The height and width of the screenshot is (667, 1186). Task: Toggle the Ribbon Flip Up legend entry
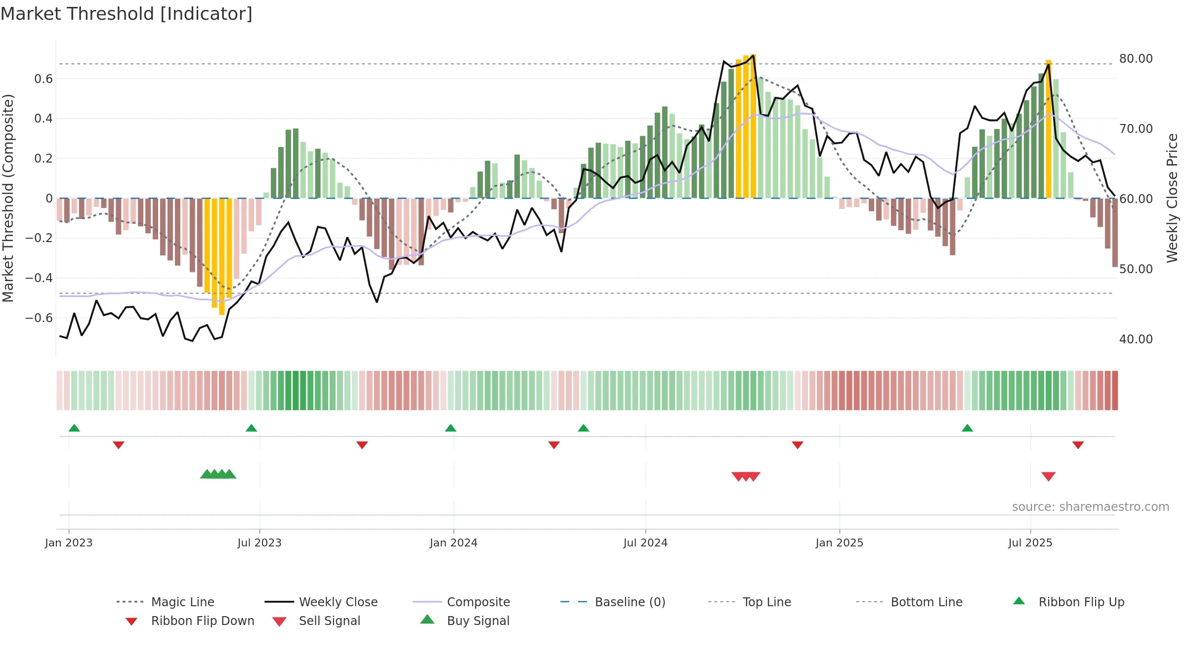(1068, 602)
